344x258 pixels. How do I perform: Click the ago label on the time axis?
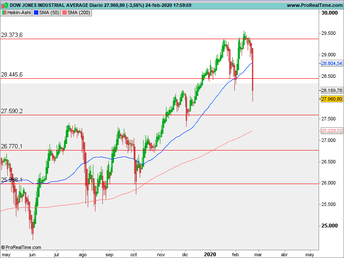pos(83,255)
